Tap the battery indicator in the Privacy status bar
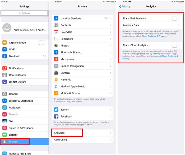The height and width of the screenshot is (155, 185). pyautogui.click(x=113, y=2)
